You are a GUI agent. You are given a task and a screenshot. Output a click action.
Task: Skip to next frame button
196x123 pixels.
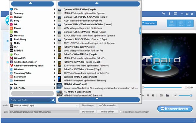pyautogui.click(x=153, y=95)
